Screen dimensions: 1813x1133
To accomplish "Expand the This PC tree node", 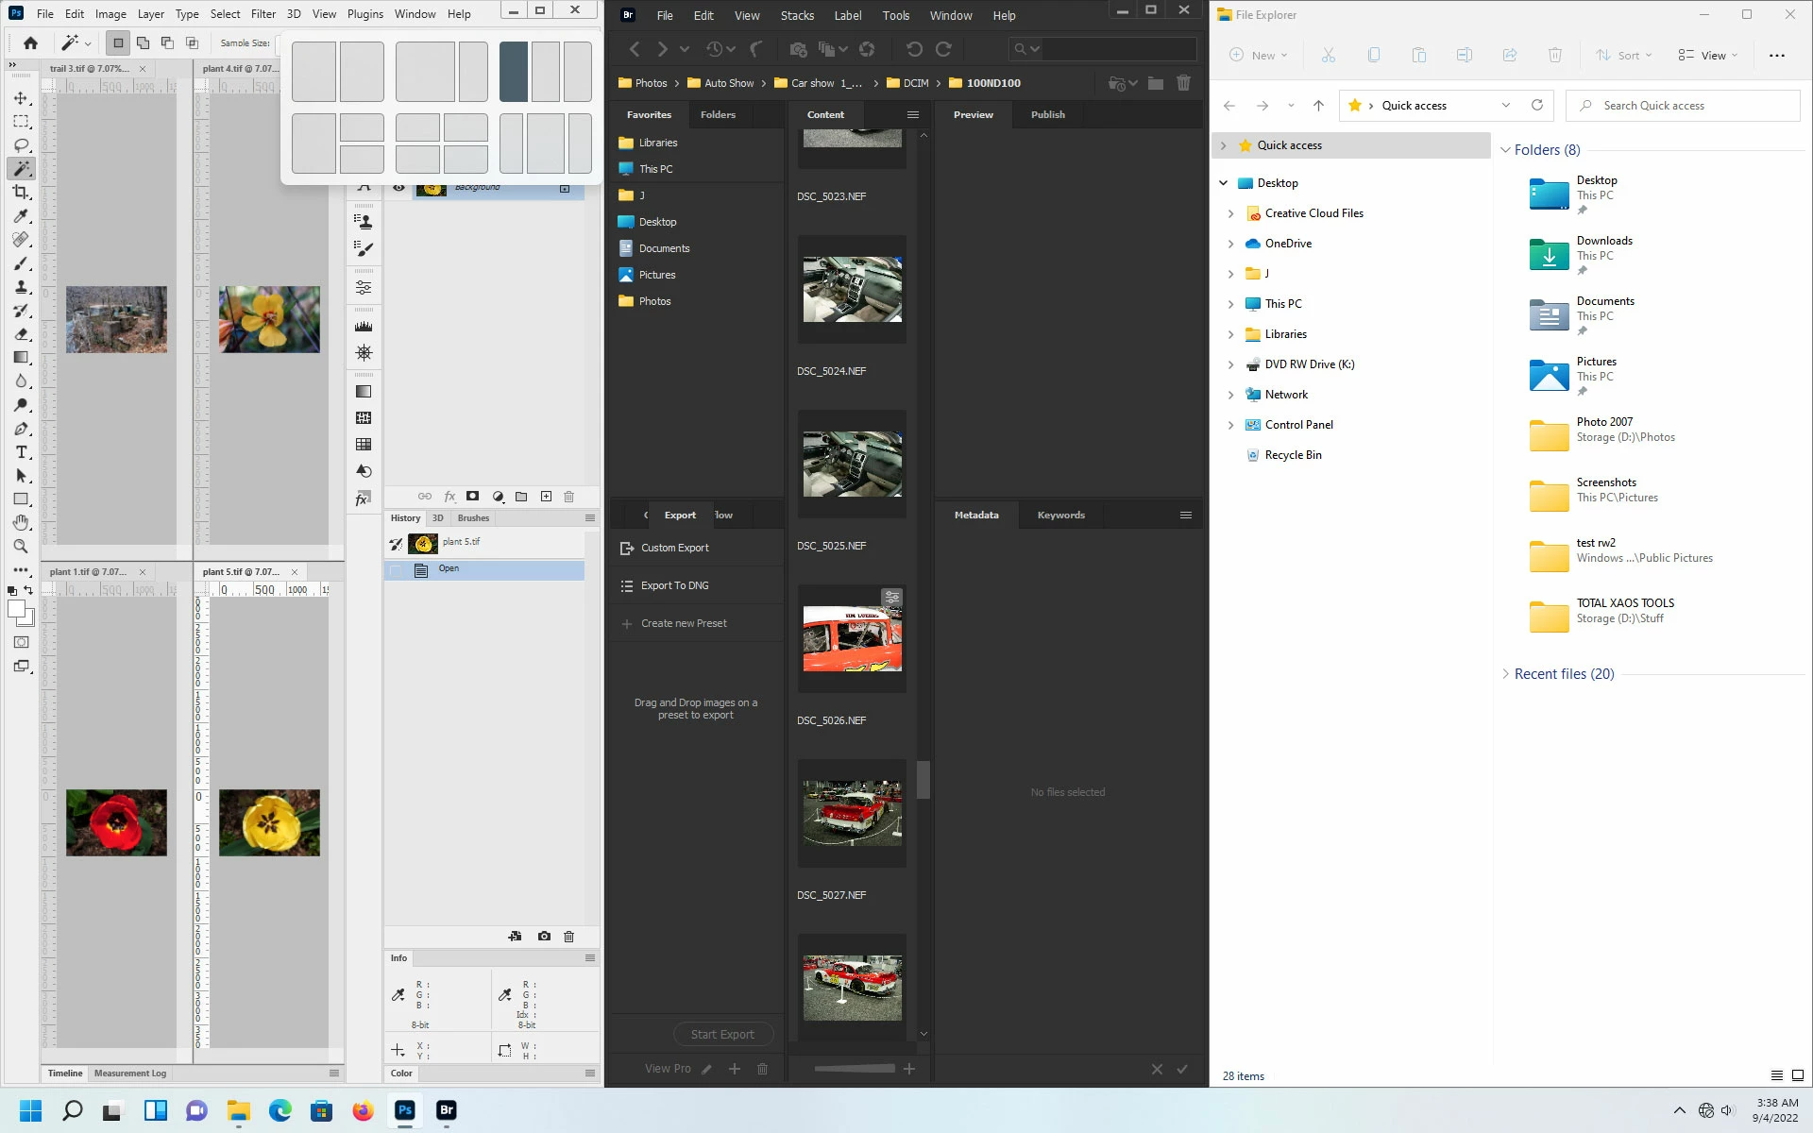I will point(1230,304).
